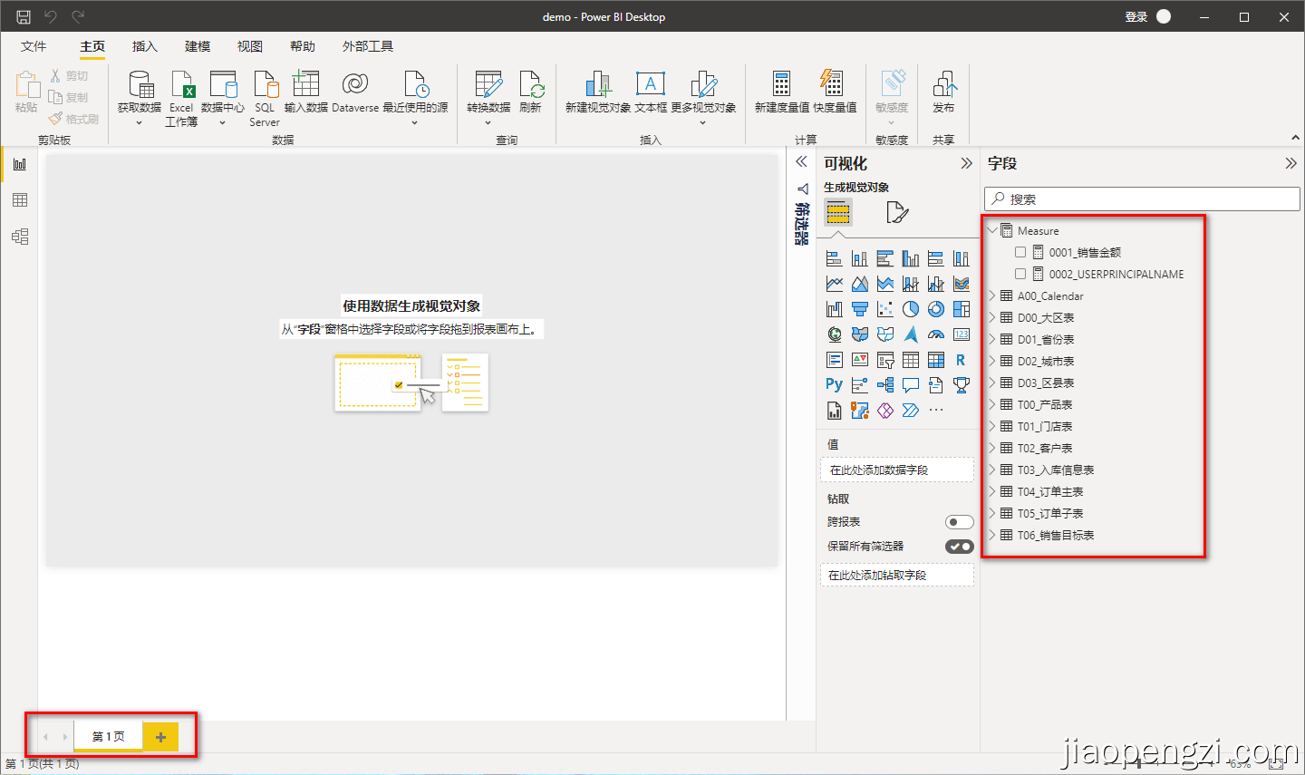Insert the card visual showing 123
The width and height of the screenshot is (1305, 775).
click(962, 334)
